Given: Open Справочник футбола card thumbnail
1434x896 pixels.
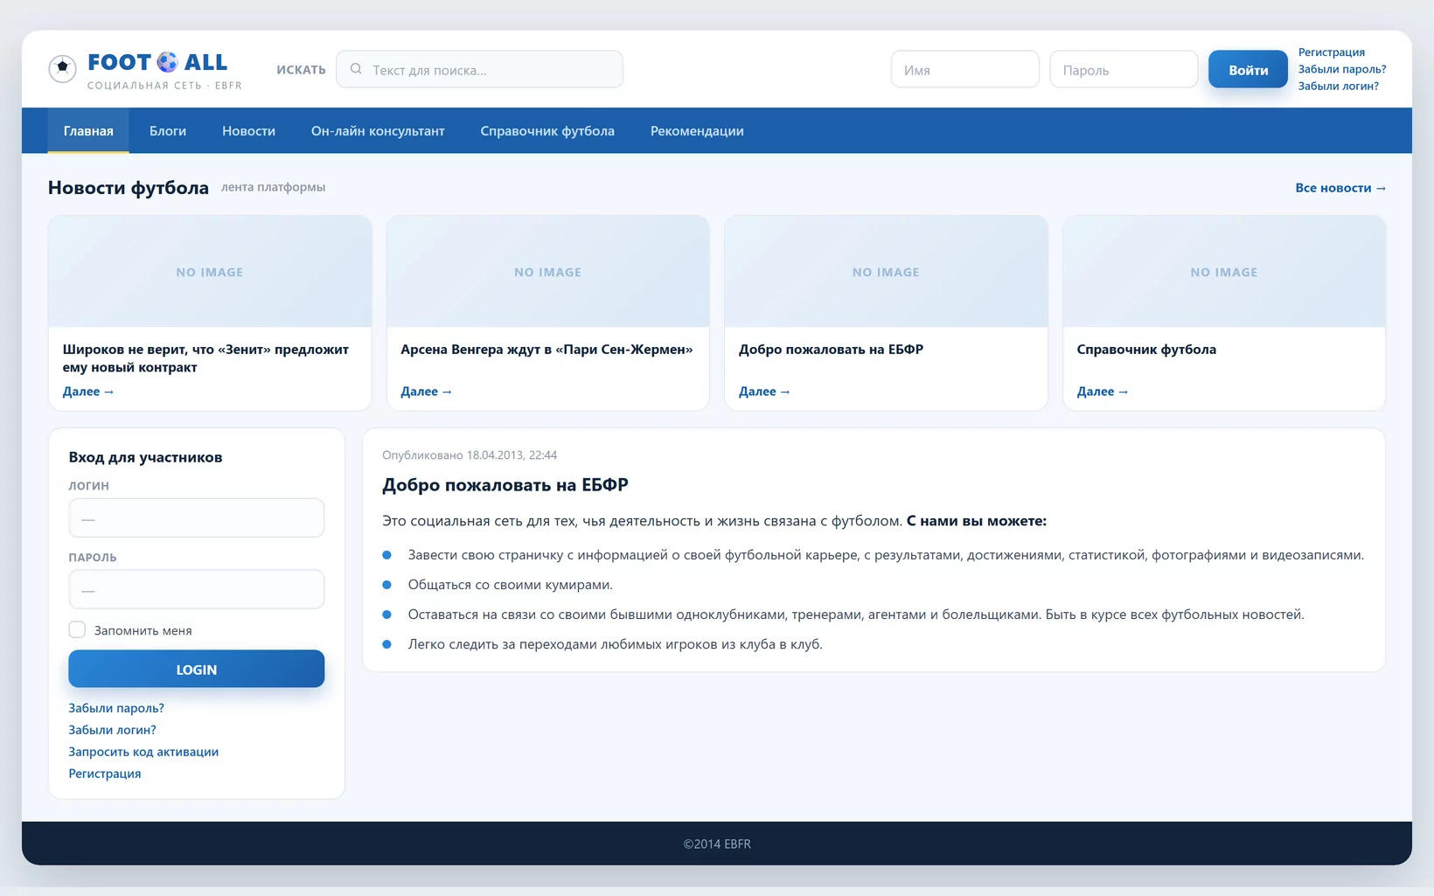Looking at the screenshot, I should pyautogui.click(x=1224, y=272).
